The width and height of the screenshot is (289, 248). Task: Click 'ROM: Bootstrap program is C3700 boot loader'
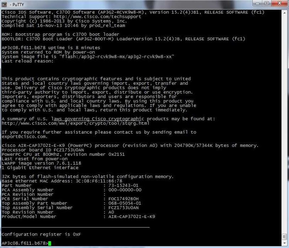(x=60, y=34)
